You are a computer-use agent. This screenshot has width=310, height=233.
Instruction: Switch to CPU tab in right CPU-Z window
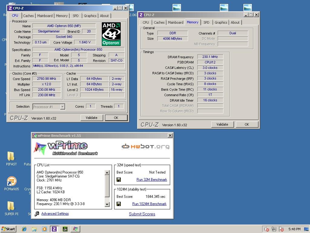coord(146,22)
